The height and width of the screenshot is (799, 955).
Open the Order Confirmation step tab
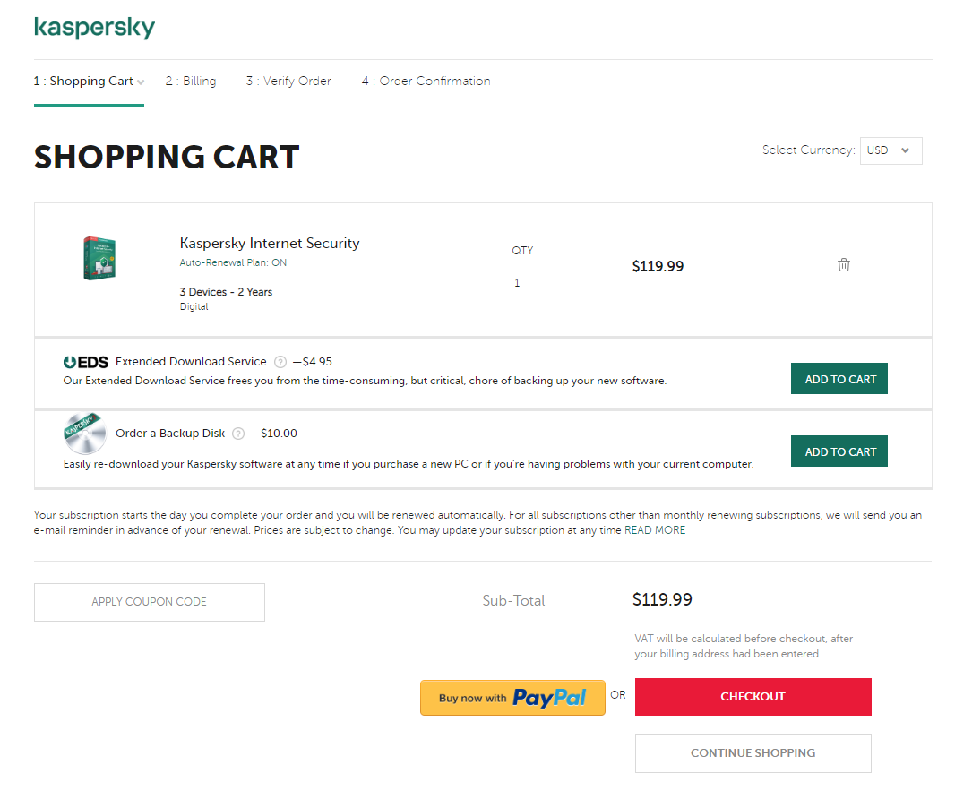426,81
